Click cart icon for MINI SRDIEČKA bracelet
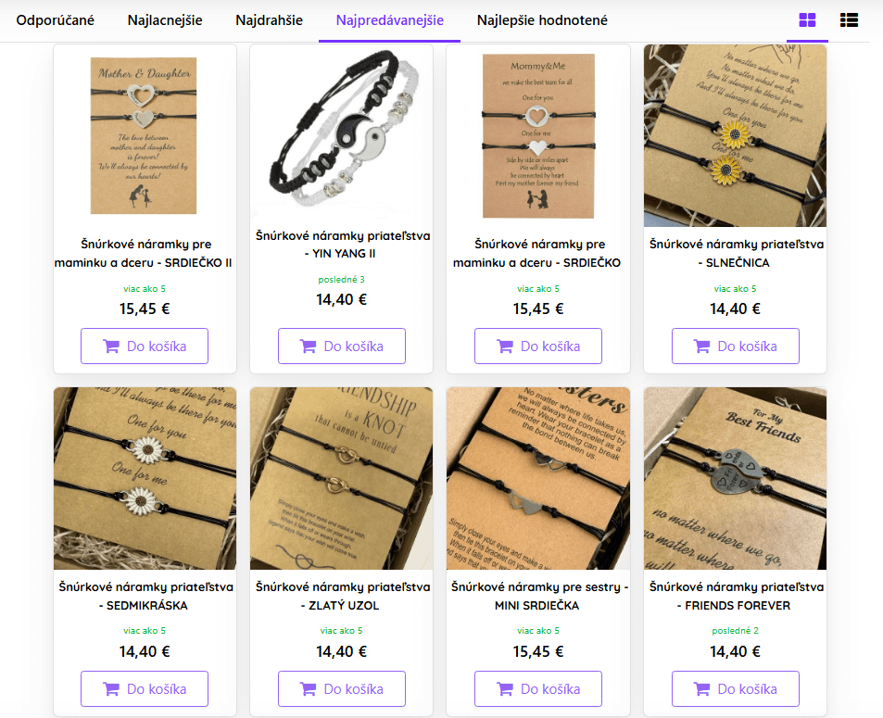Screen dimensions: 883x718 click(505, 688)
